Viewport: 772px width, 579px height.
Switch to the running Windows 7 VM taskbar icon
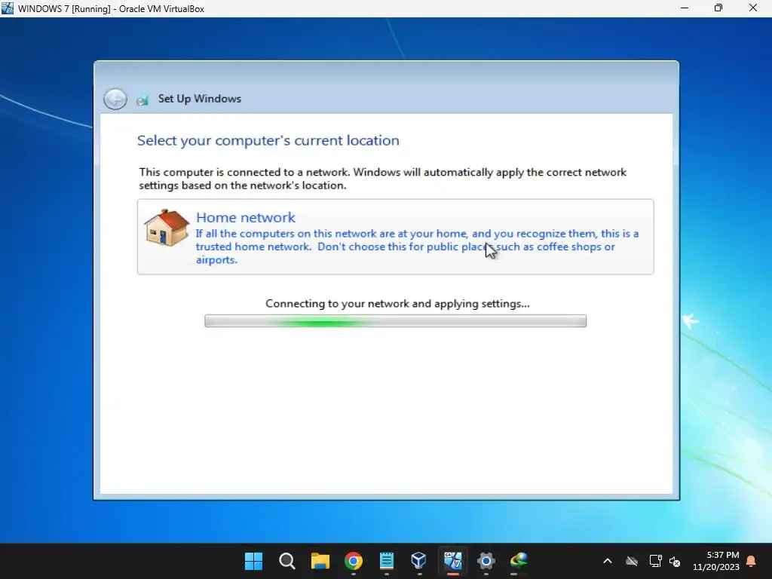point(452,561)
